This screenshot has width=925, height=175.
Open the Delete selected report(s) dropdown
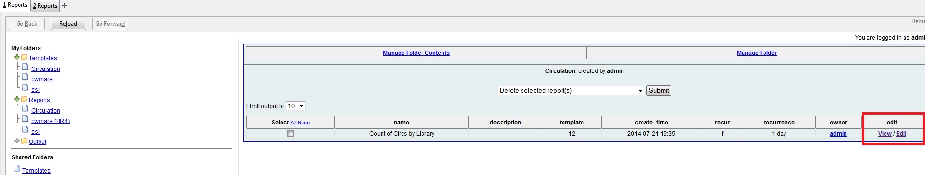[x=570, y=90]
